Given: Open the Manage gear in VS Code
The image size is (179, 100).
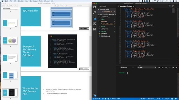Looking at the screenshot, I should [95, 95].
